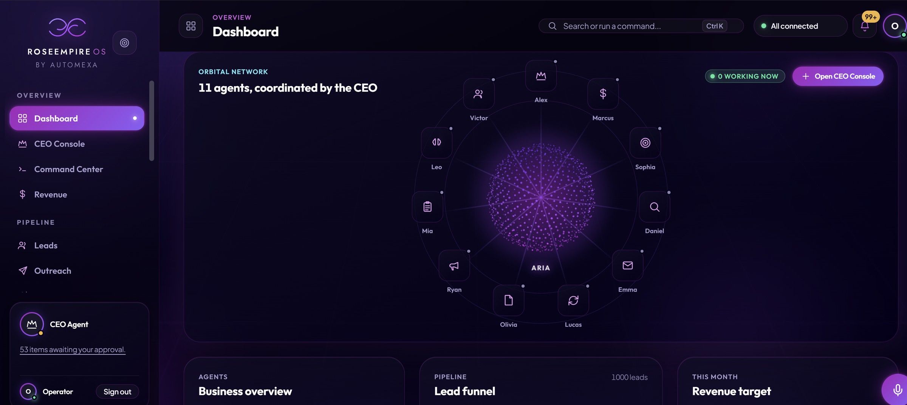Focus the search or run a command field
907x405 pixels.
641,26
